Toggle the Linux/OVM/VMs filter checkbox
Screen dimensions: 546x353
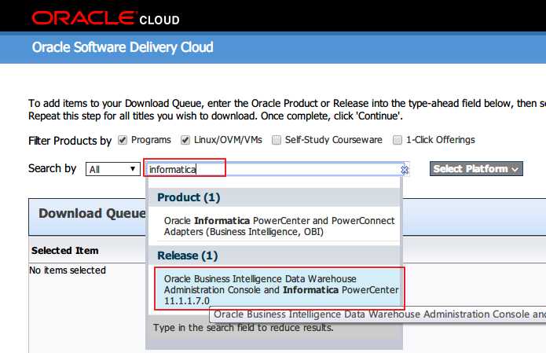185,140
